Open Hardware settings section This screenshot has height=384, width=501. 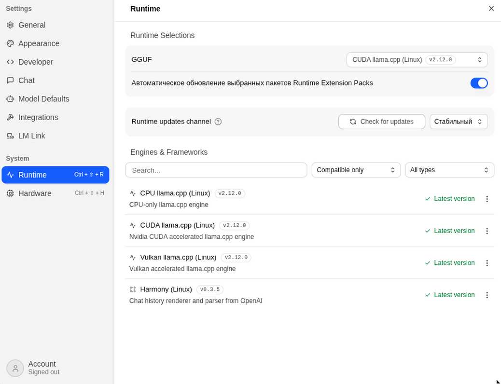tap(56, 193)
